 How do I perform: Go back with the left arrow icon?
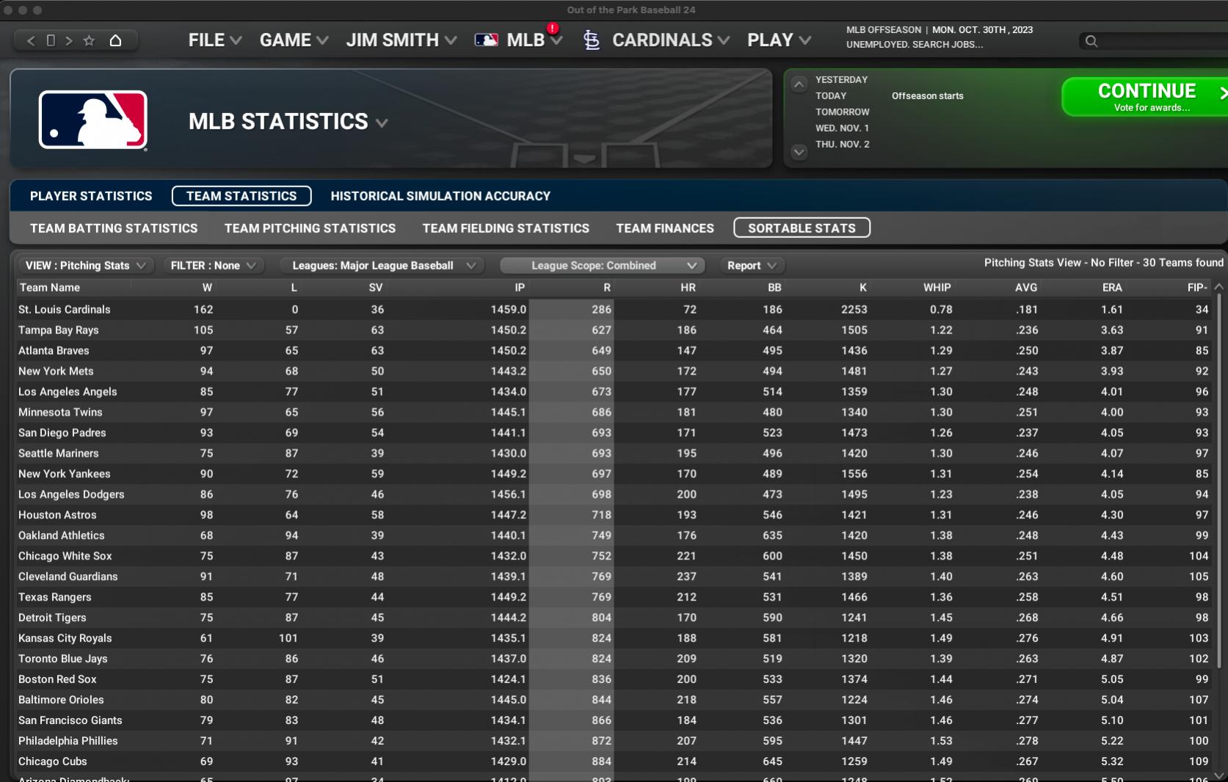click(31, 41)
